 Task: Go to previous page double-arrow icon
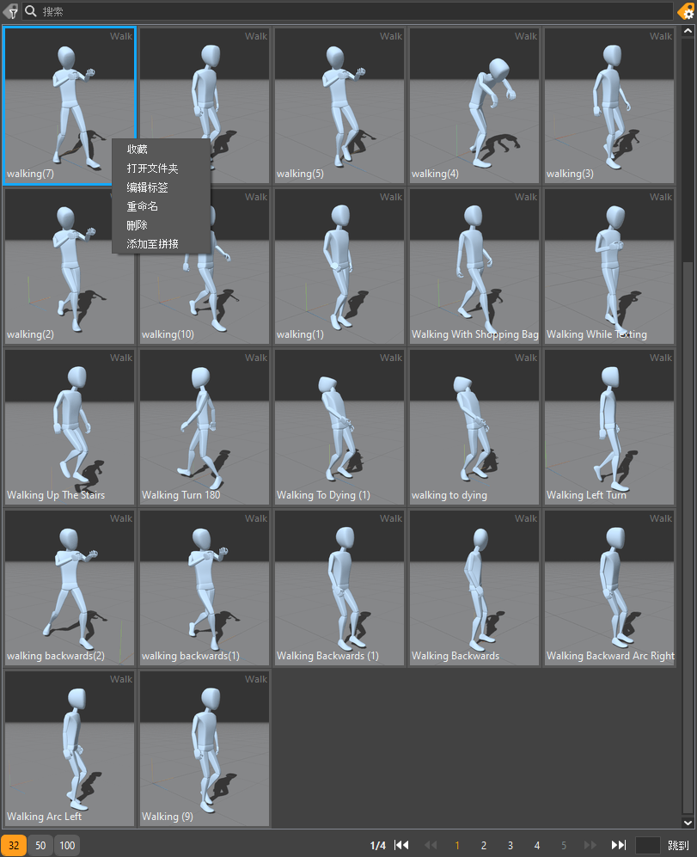[431, 845]
